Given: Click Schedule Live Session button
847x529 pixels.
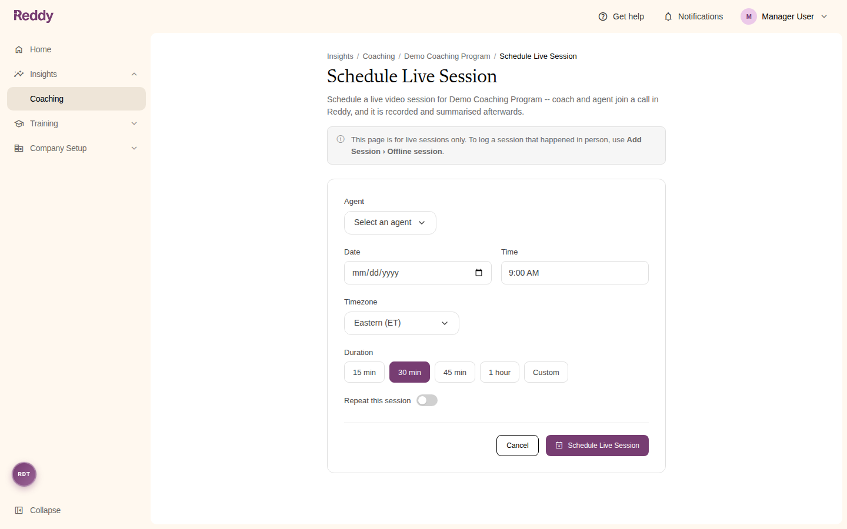Looking at the screenshot, I should coord(597,446).
